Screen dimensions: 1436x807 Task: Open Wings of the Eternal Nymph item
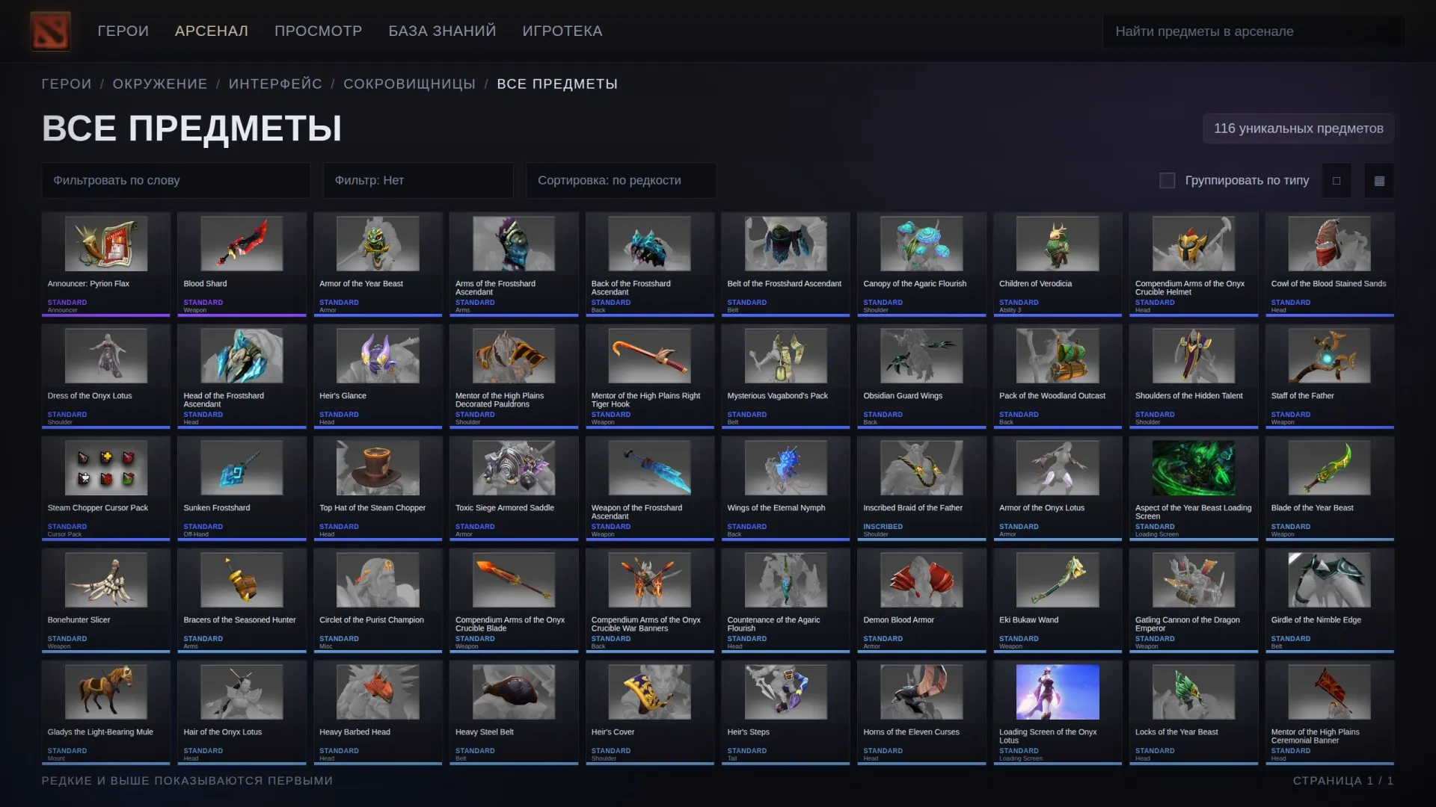point(785,488)
